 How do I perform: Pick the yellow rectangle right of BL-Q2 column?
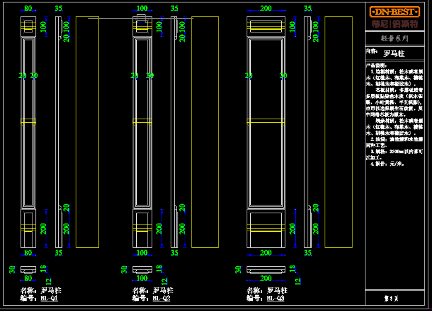(x=205, y=132)
